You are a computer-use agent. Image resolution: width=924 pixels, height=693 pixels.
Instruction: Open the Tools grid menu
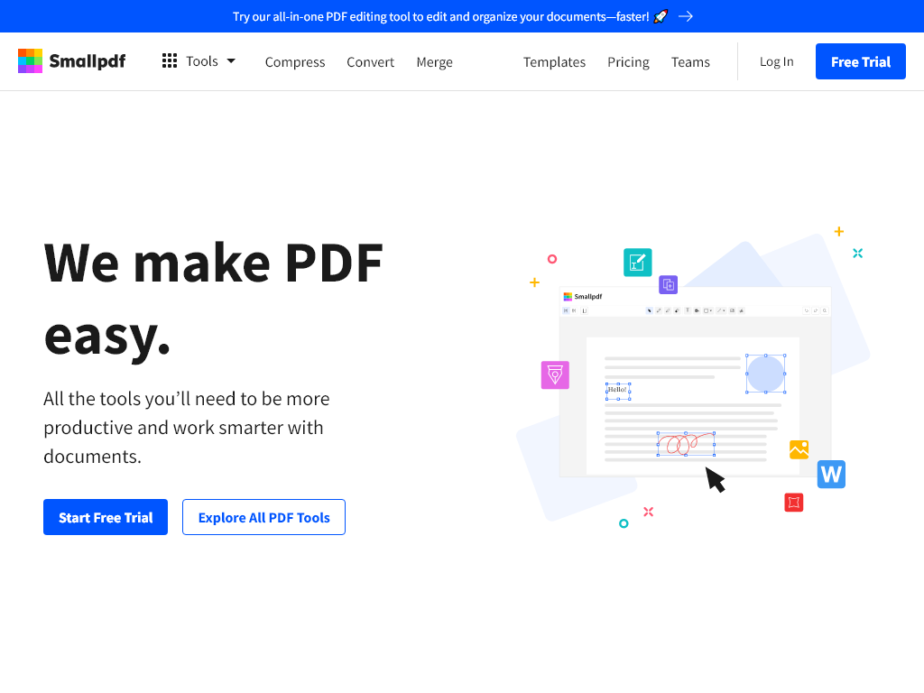click(199, 61)
